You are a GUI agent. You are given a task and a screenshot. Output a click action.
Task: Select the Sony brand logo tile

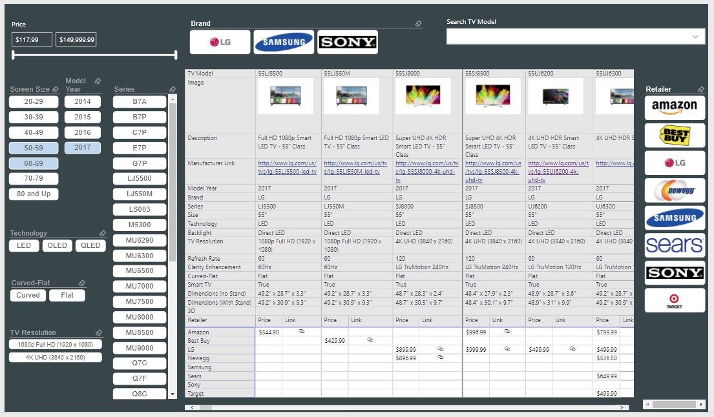point(348,43)
